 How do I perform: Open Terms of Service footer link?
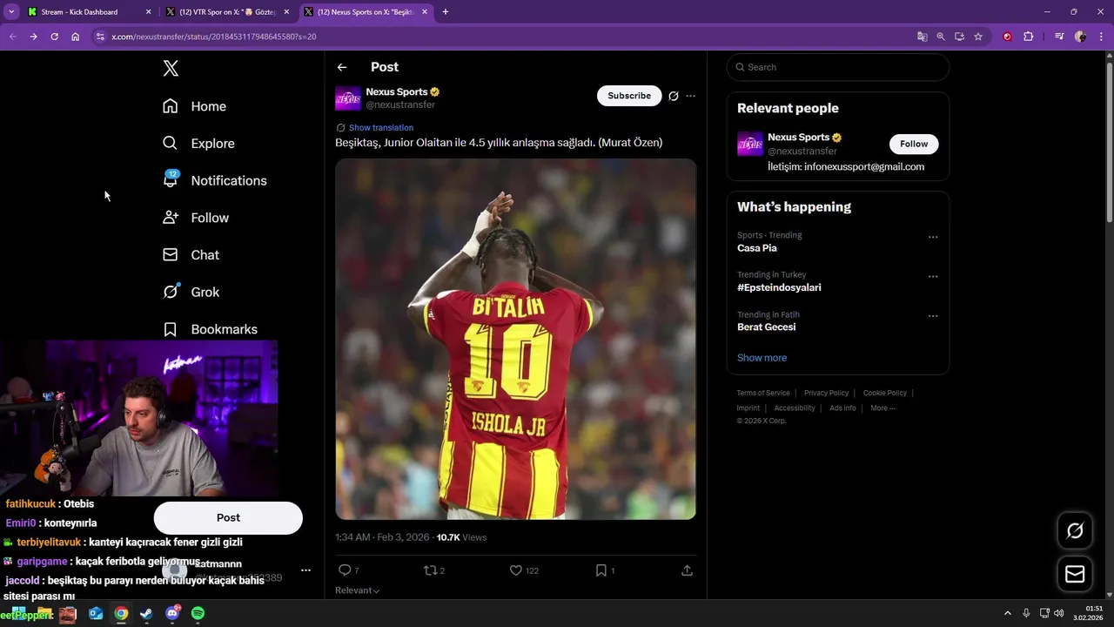click(763, 393)
